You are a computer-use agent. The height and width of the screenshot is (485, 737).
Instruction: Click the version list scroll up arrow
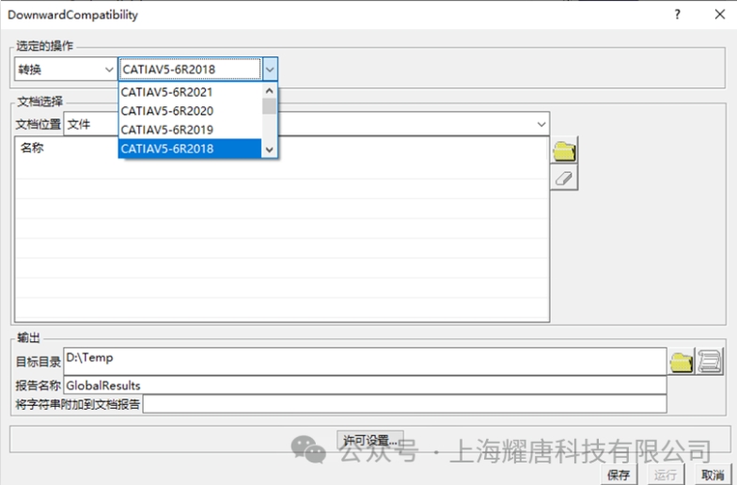pos(269,90)
